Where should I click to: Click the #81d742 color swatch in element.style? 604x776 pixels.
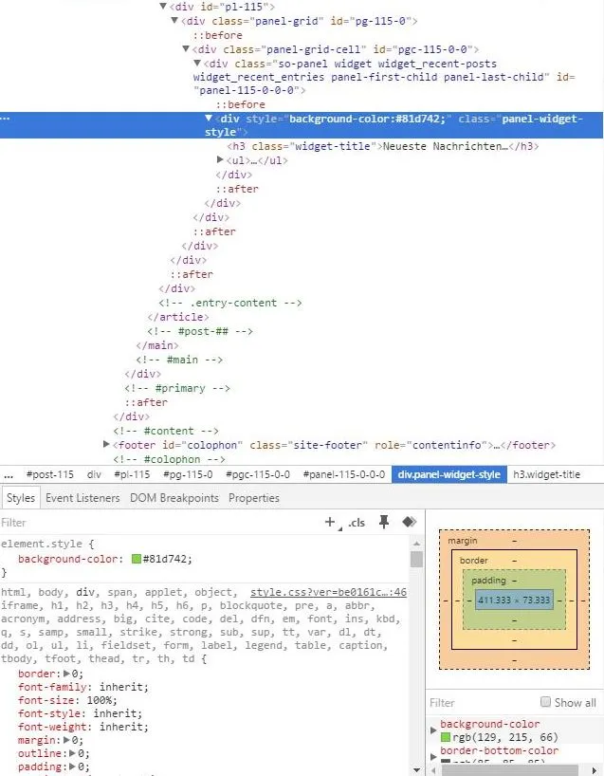point(137,559)
